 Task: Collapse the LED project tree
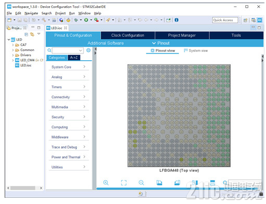pyautogui.click(x=9, y=39)
